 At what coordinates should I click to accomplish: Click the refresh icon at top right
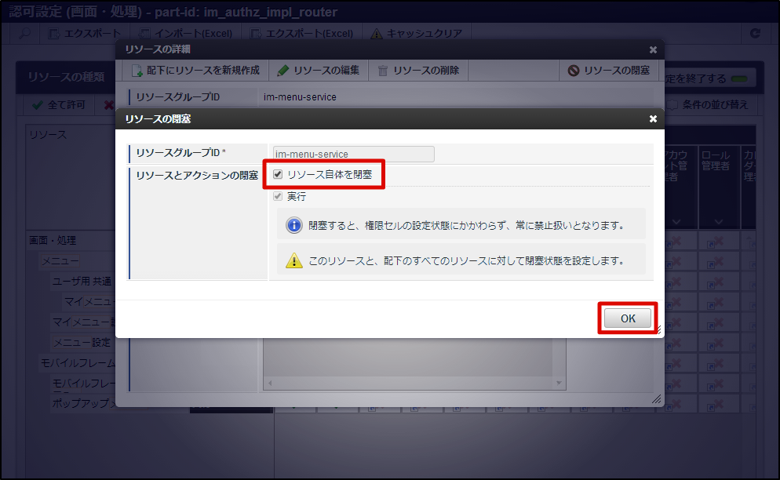[x=756, y=34]
